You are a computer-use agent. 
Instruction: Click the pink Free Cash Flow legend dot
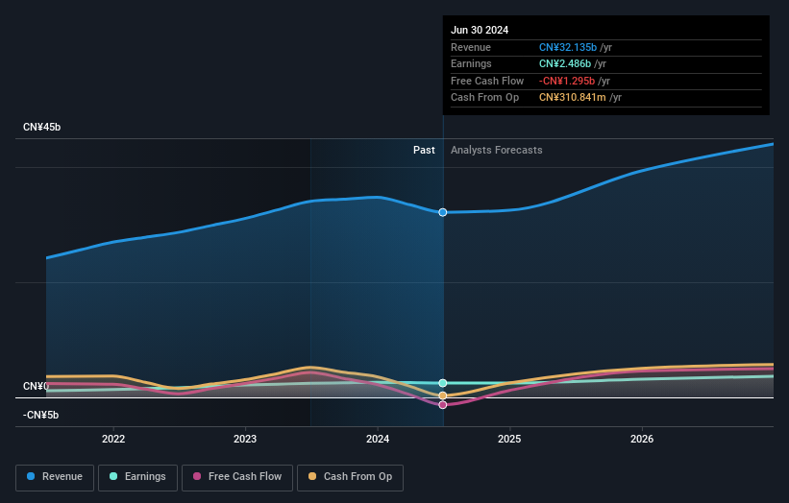(197, 476)
